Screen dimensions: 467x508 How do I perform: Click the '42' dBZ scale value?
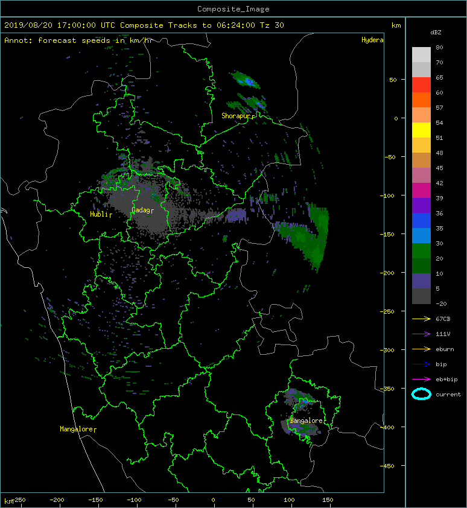pos(439,183)
